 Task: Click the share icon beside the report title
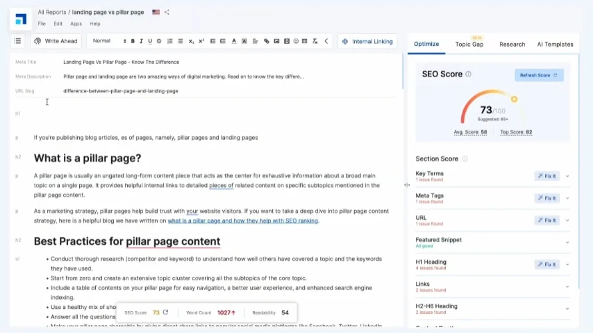pos(167,12)
